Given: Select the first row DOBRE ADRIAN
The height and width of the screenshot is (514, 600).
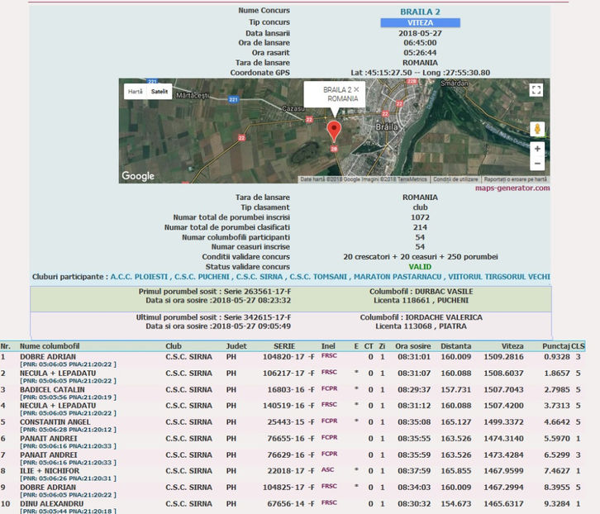Looking at the screenshot, I should coord(47,357).
